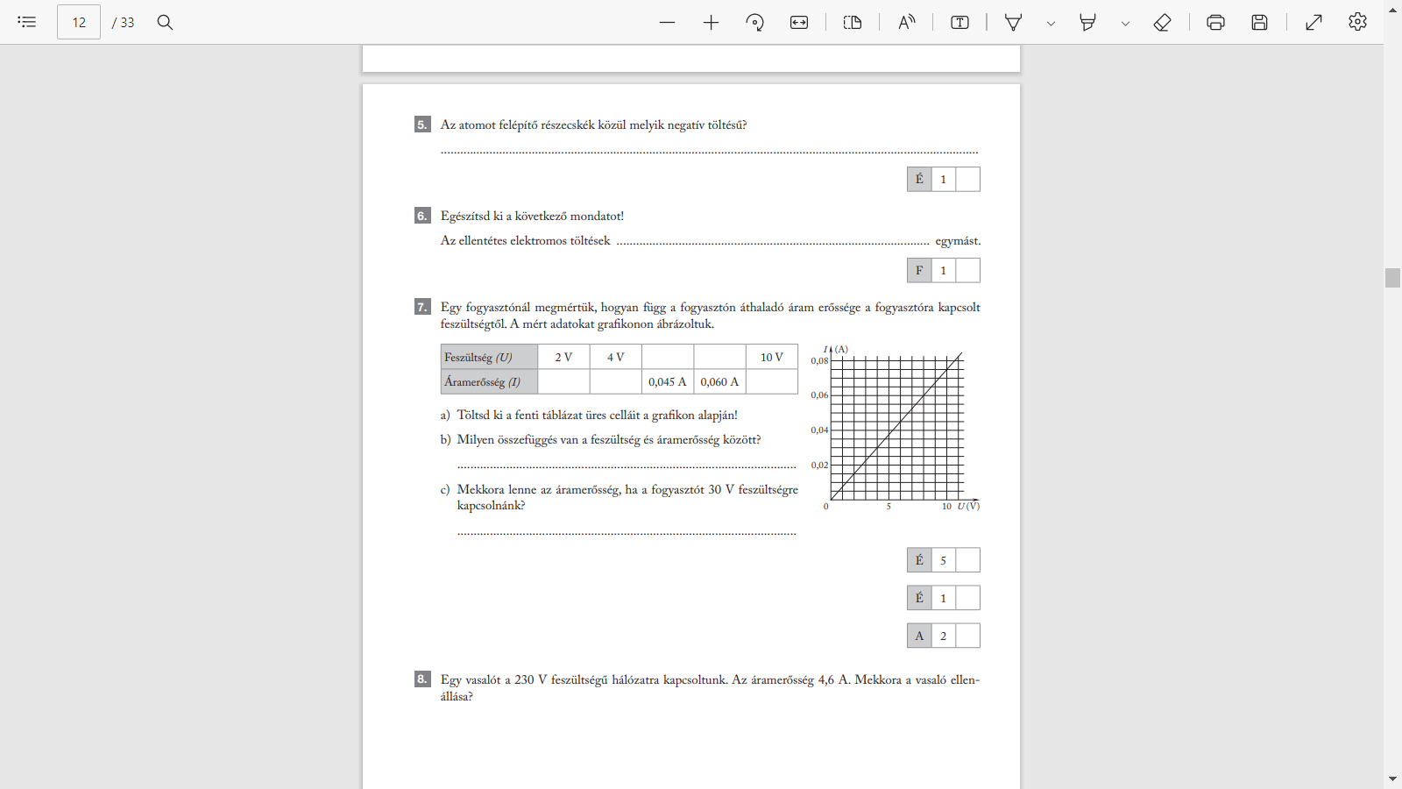Viewport: 1402px width, 789px height.
Task: Toggle the Draw pen tool
Action: 1014,23
